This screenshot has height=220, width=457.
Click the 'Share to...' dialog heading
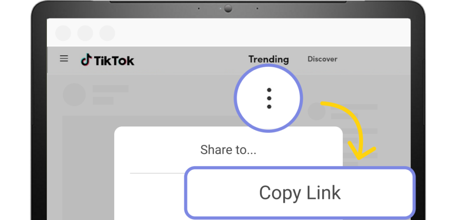coord(228,150)
